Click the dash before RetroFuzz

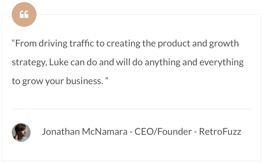(195, 132)
